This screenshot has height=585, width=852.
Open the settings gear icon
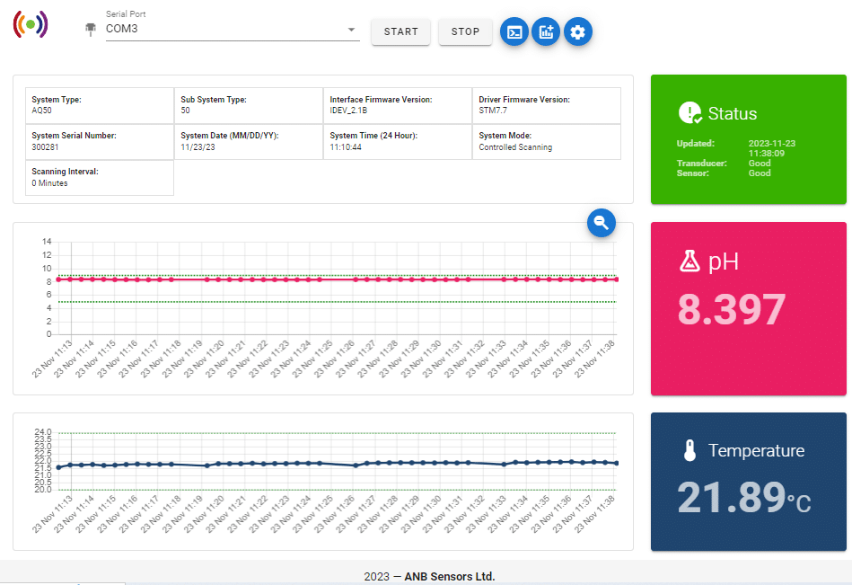(x=578, y=31)
